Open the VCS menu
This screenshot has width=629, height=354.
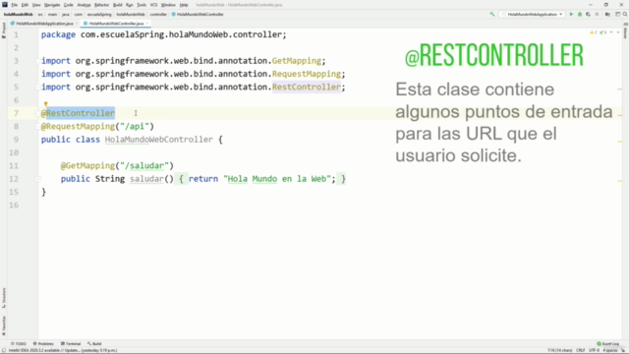click(153, 5)
